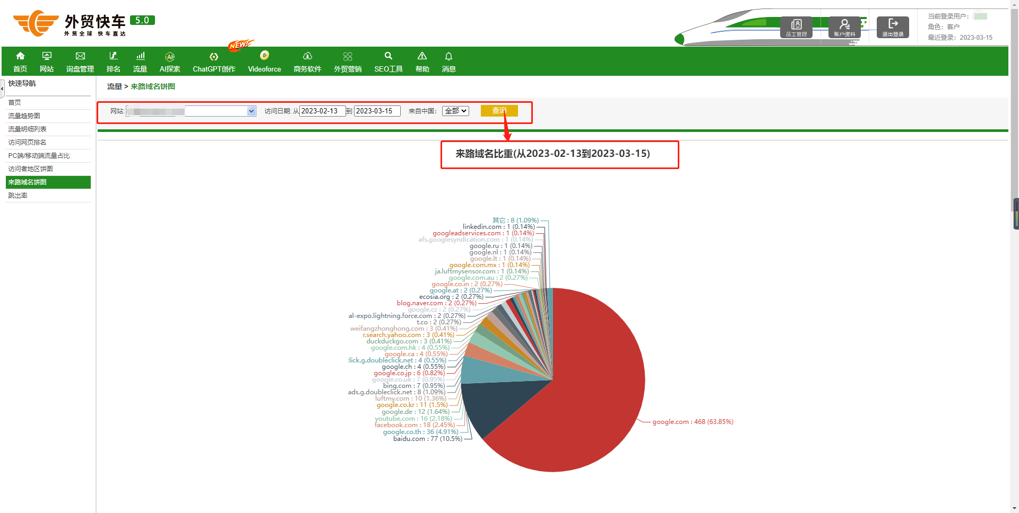Click label youtube.com : 16 (2.18%)
Image resolution: width=1019 pixels, height=513 pixels.
413,419
